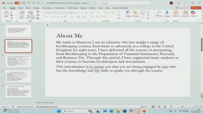203x114 pixels.
Task: Click the Format Painter icon
Action: [x=11, y=18]
